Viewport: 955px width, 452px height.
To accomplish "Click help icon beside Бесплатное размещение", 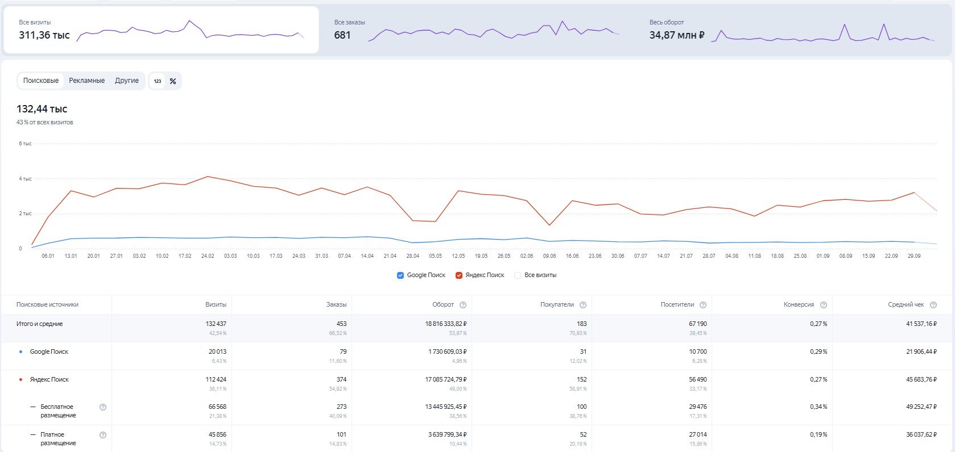I will coord(103,407).
